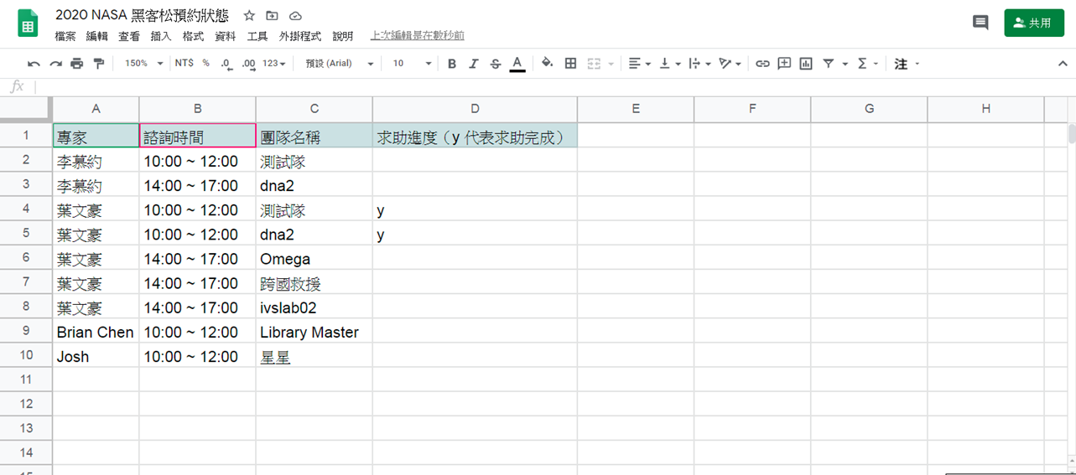Viewport: 1076px width, 475px height.
Task: Click the green 共用 share button
Action: coord(1033,23)
